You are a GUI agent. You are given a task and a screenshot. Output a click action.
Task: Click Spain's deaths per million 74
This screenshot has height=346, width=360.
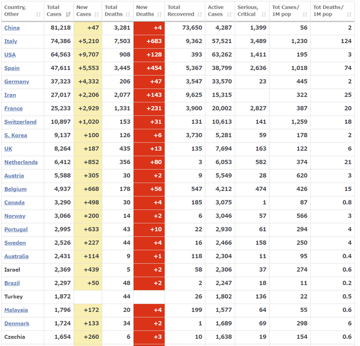(x=348, y=68)
